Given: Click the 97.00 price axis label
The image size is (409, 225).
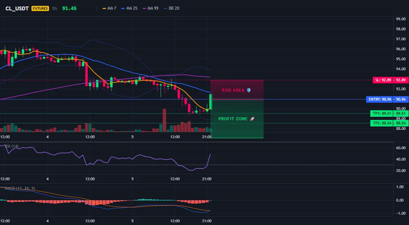Looking at the screenshot, I should tap(401, 39).
